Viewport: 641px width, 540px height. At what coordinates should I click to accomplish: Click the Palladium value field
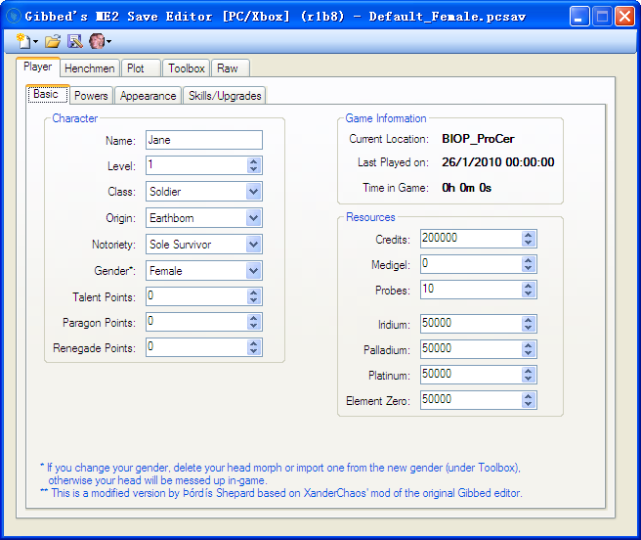point(471,349)
